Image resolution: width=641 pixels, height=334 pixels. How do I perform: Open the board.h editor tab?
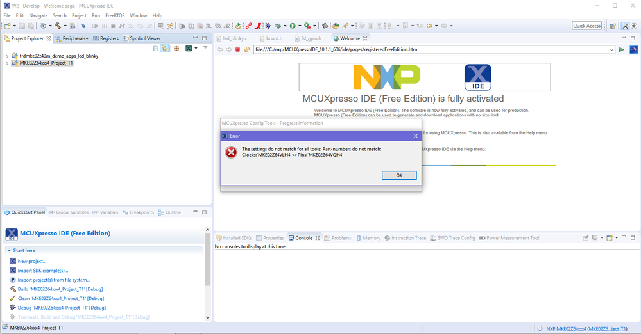coord(271,38)
